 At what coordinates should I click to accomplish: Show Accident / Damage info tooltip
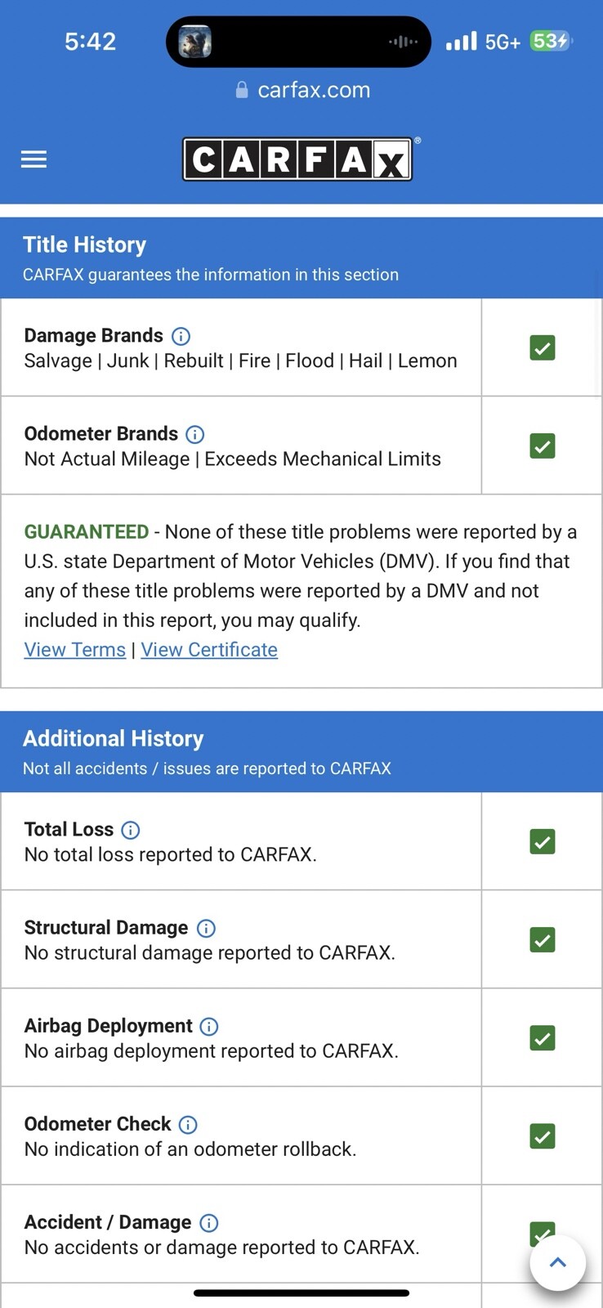point(209,1222)
